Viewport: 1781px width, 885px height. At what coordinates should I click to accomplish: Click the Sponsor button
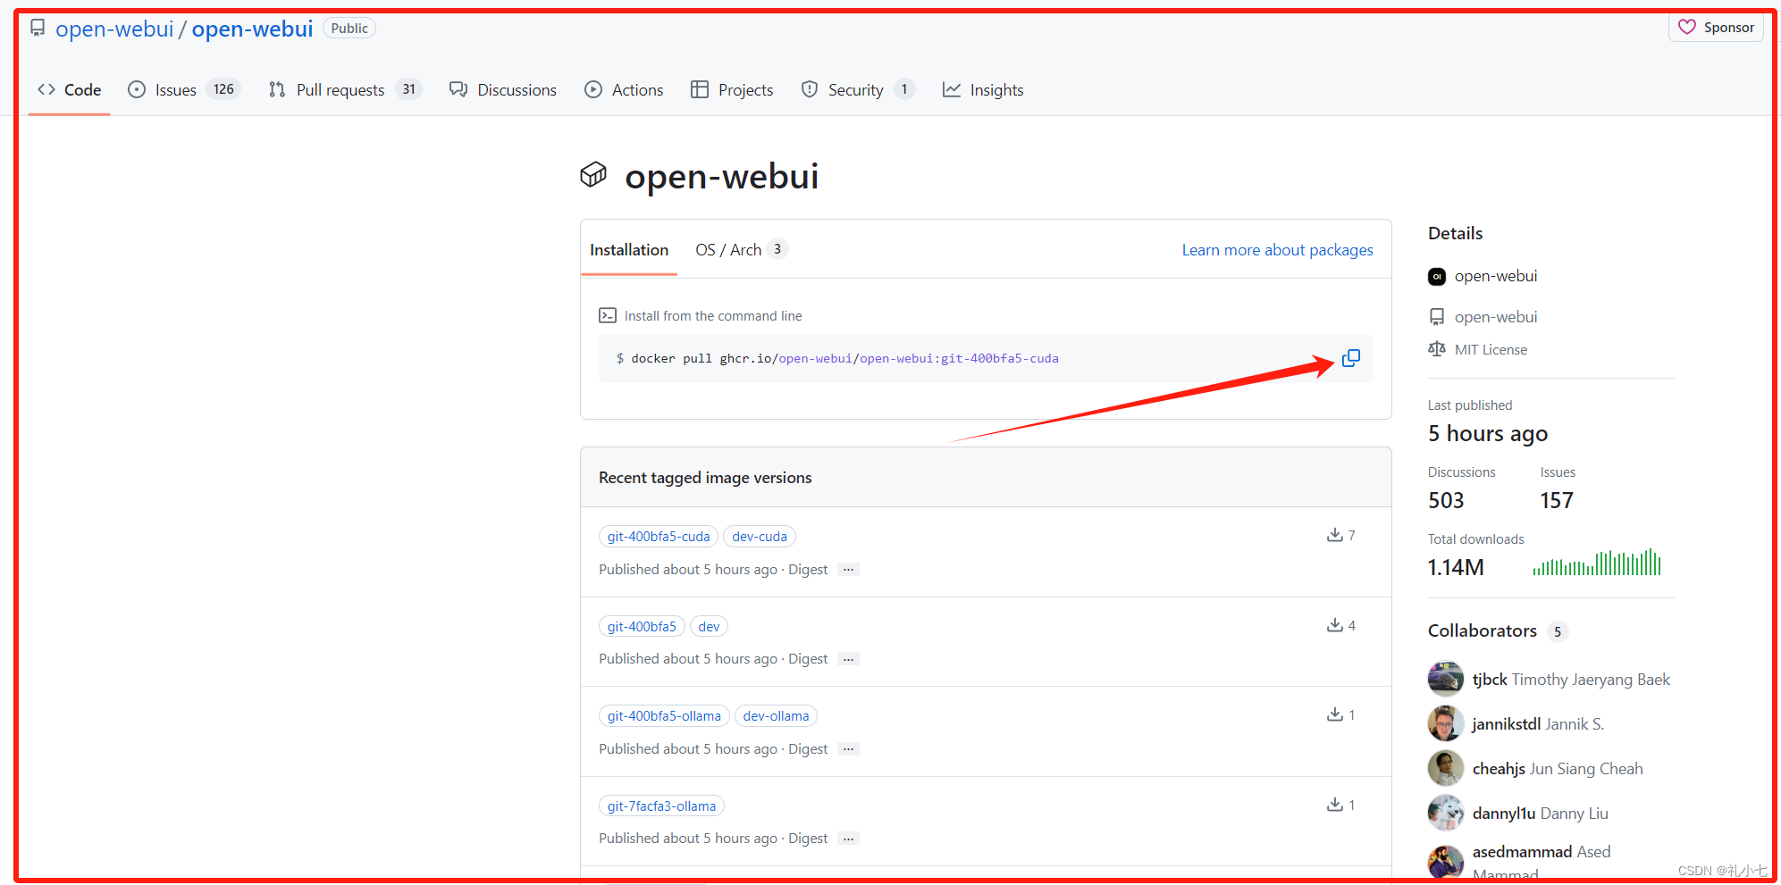pyautogui.click(x=1716, y=28)
